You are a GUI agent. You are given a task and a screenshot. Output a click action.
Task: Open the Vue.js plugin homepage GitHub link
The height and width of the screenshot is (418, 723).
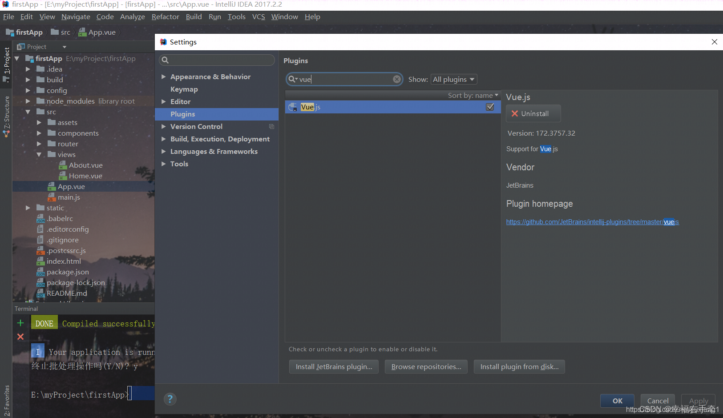592,222
